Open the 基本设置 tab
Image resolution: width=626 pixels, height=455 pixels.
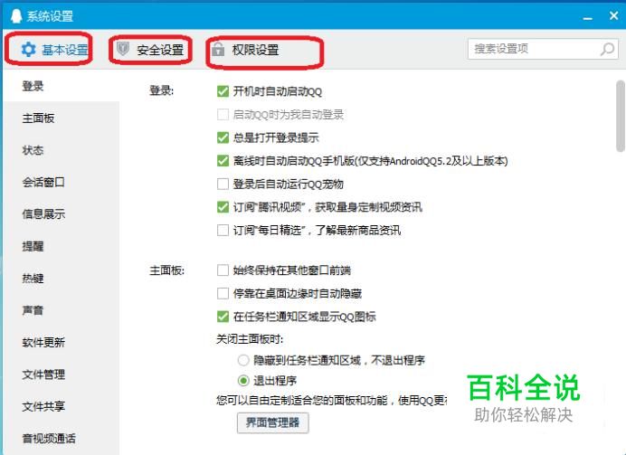click(x=54, y=50)
